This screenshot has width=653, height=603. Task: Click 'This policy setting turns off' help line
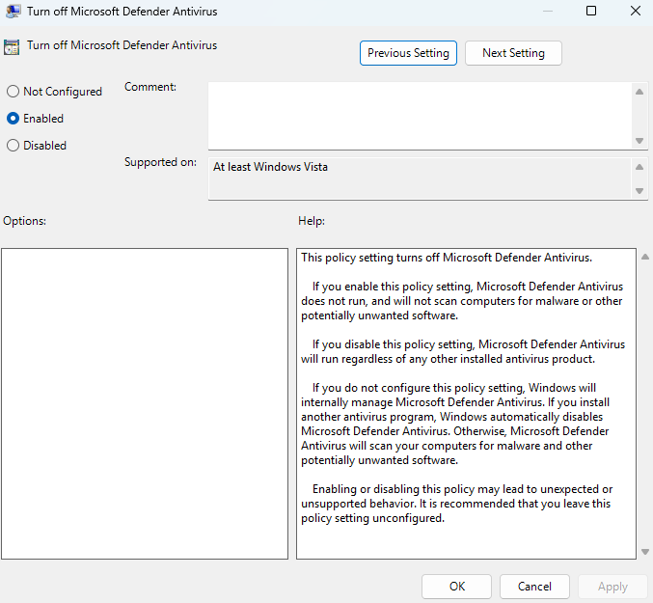(x=447, y=258)
